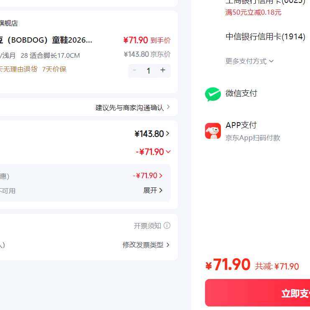Click 展开 to expand unavailable coupons

pos(153,190)
